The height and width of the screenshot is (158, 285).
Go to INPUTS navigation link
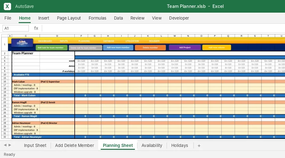pos(64,41)
